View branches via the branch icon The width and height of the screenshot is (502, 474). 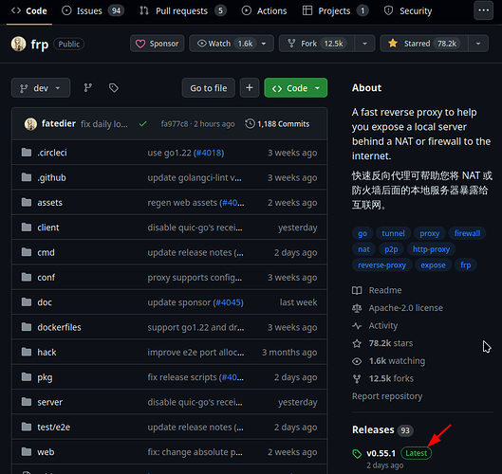click(x=88, y=88)
